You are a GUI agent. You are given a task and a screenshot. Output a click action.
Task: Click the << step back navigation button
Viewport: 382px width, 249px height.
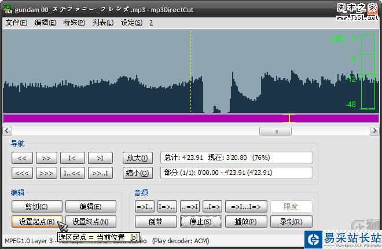coord(22,158)
